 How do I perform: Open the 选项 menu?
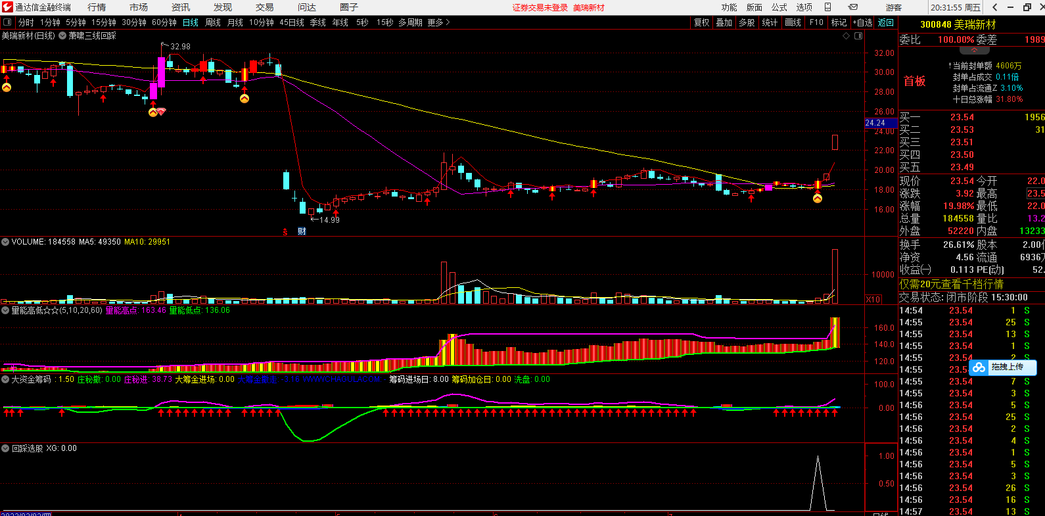pyautogui.click(x=804, y=7)
